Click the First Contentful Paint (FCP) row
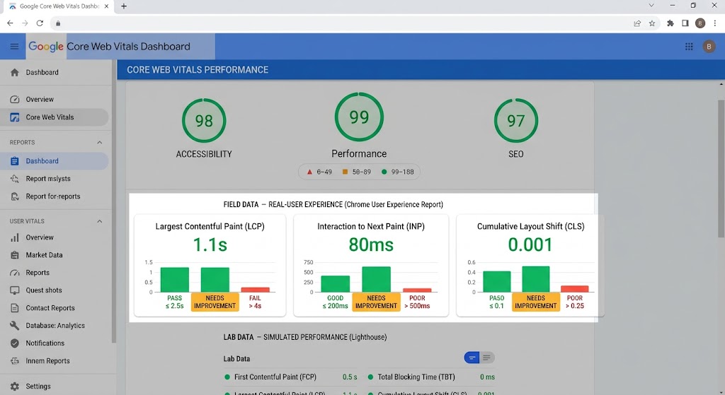 tap(291, 377)
